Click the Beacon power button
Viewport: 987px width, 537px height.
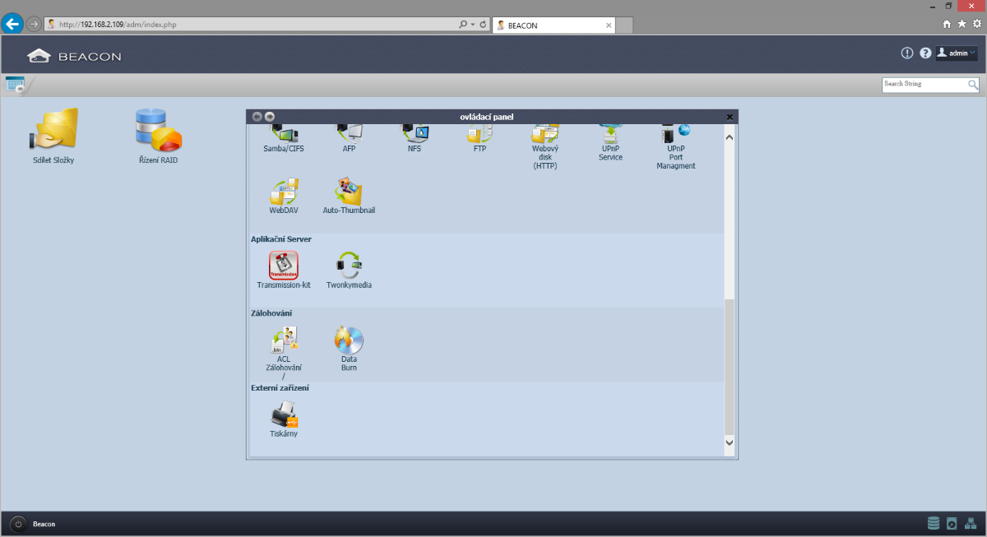coord(18,524)
